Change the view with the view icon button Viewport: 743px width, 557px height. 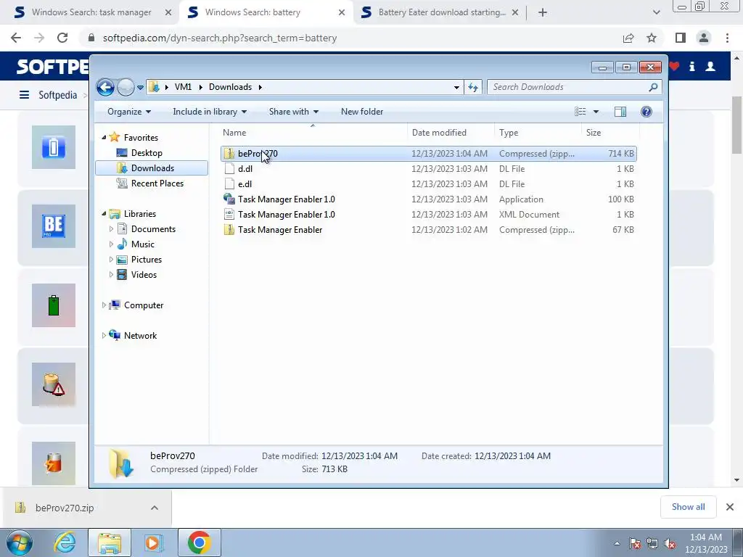pyautogui.click(x=580, y=112)
